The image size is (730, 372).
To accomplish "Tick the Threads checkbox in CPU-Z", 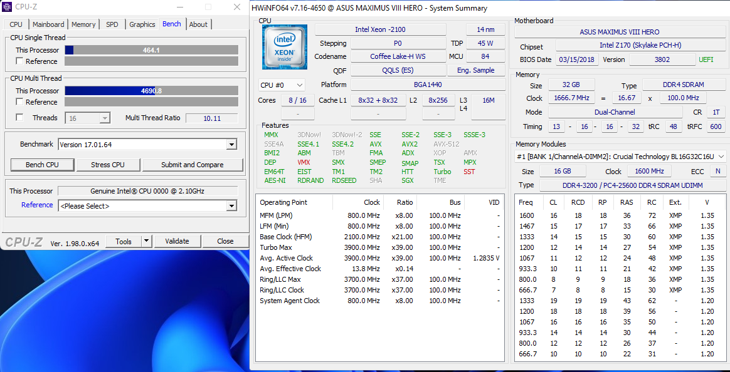I will 19,118.
